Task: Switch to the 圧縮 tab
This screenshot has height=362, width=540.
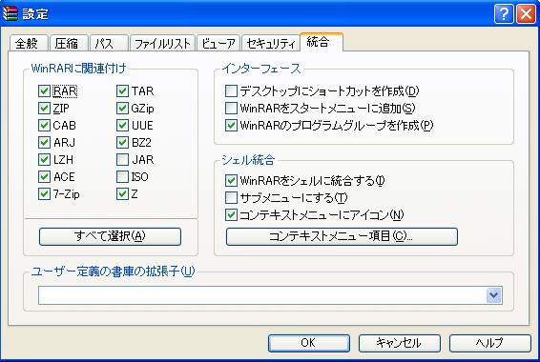Action: tap(69, 43)
